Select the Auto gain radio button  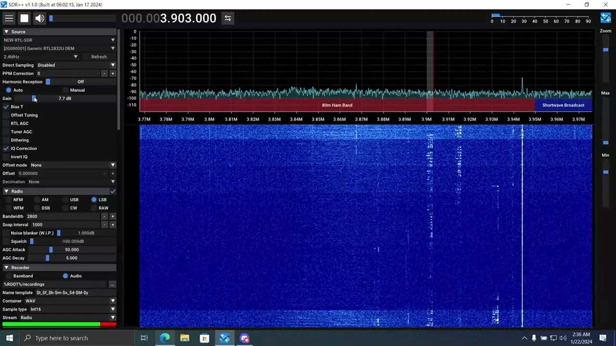click(x=9, y=90)
